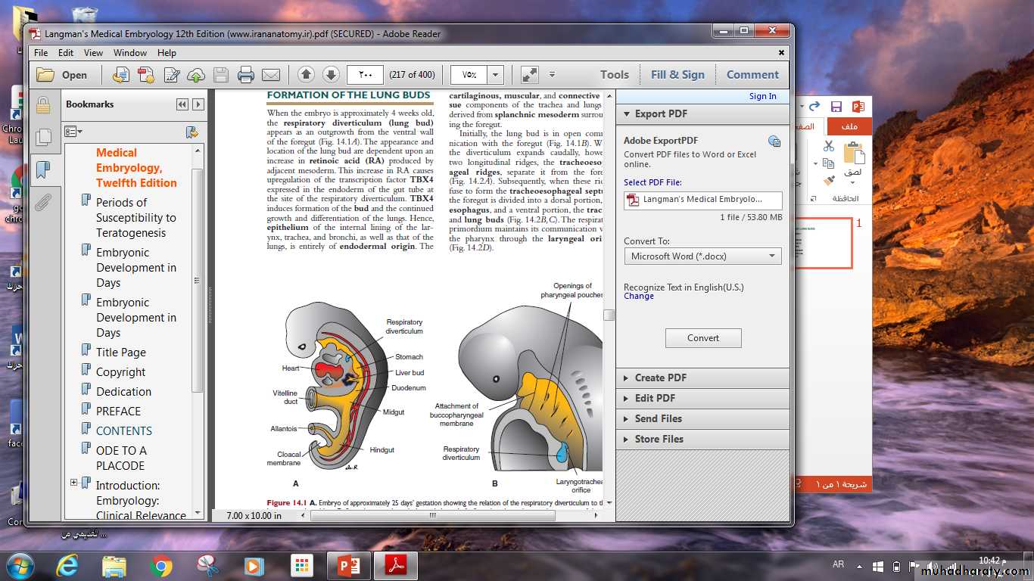Toggle read mode with the arrows icon

(529, 75)
